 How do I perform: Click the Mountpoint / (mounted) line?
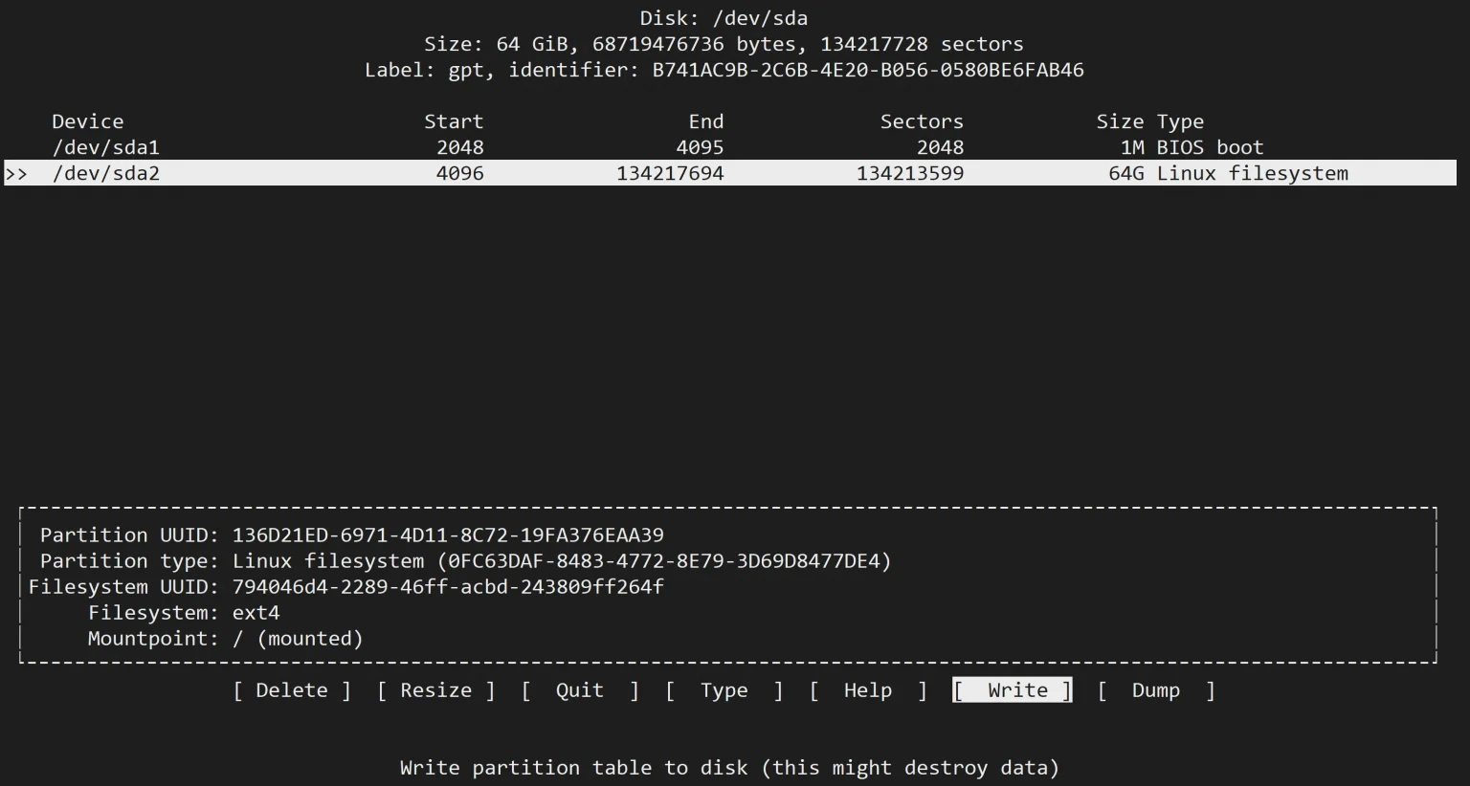tap(226, 638)
